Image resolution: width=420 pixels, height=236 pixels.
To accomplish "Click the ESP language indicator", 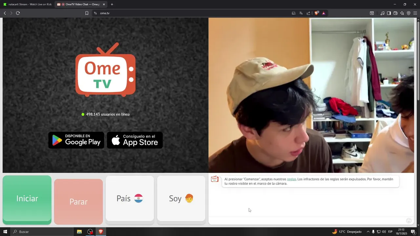I will point(390,232).
